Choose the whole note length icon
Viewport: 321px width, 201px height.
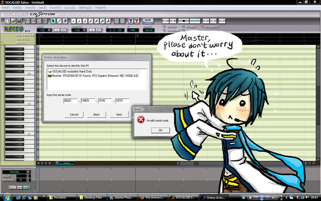point(73,21)
